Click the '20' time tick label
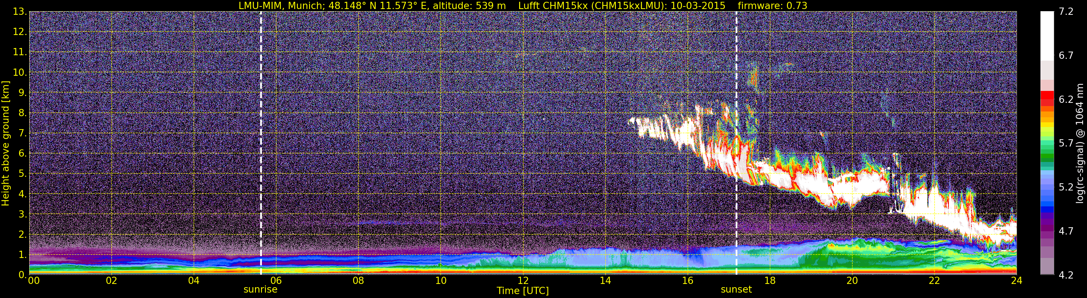Viewport: 1087px width, 298px height. [x=852, y=281]
